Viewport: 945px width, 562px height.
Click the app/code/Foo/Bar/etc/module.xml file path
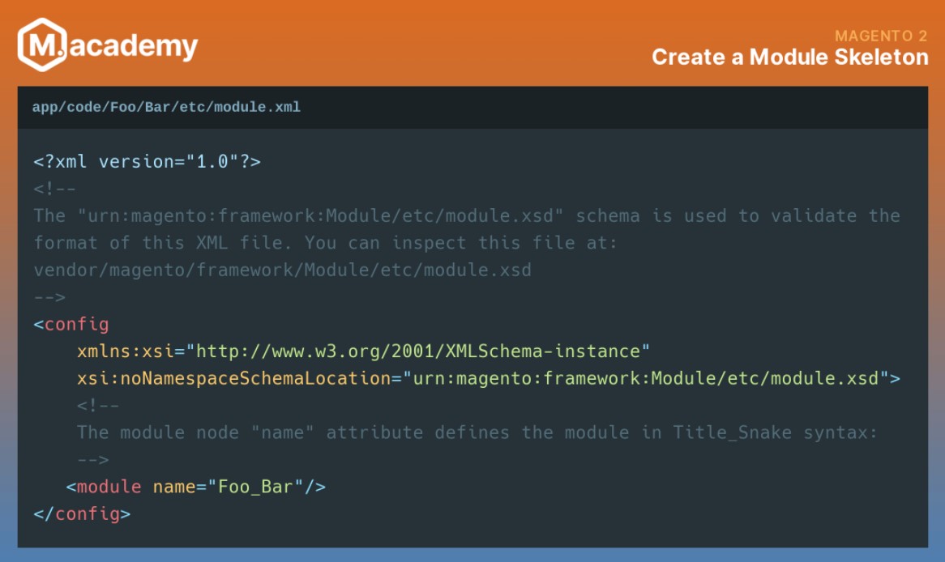166,107
